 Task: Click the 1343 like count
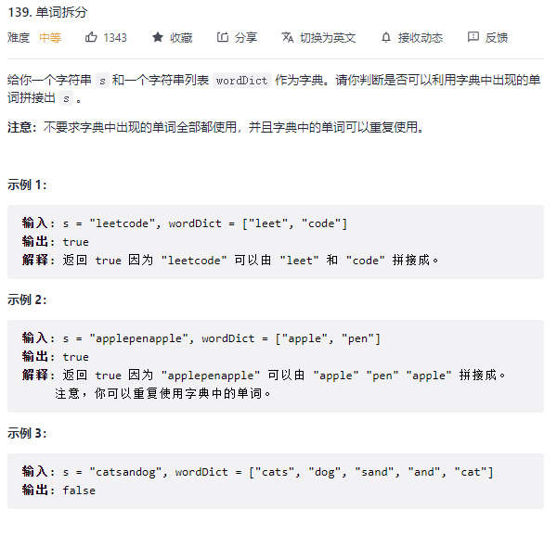click(115, 38)
